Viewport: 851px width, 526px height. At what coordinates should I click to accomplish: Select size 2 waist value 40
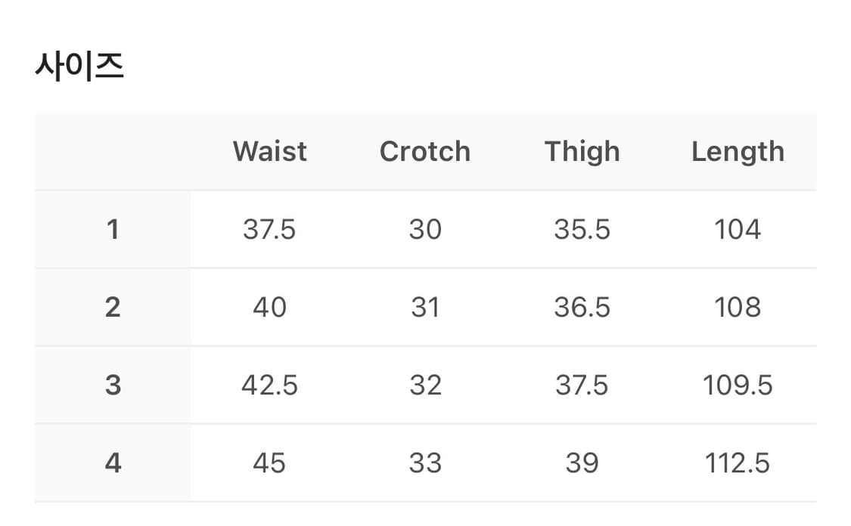click(x=269, y=307)
